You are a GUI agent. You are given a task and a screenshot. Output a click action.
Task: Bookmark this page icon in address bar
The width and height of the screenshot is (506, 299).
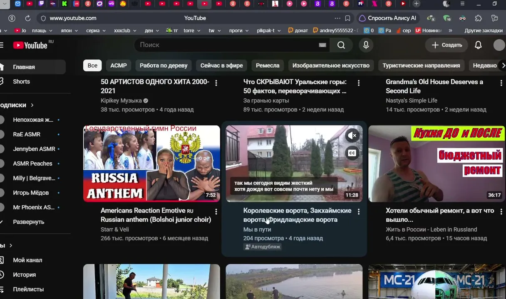point(347,18)
